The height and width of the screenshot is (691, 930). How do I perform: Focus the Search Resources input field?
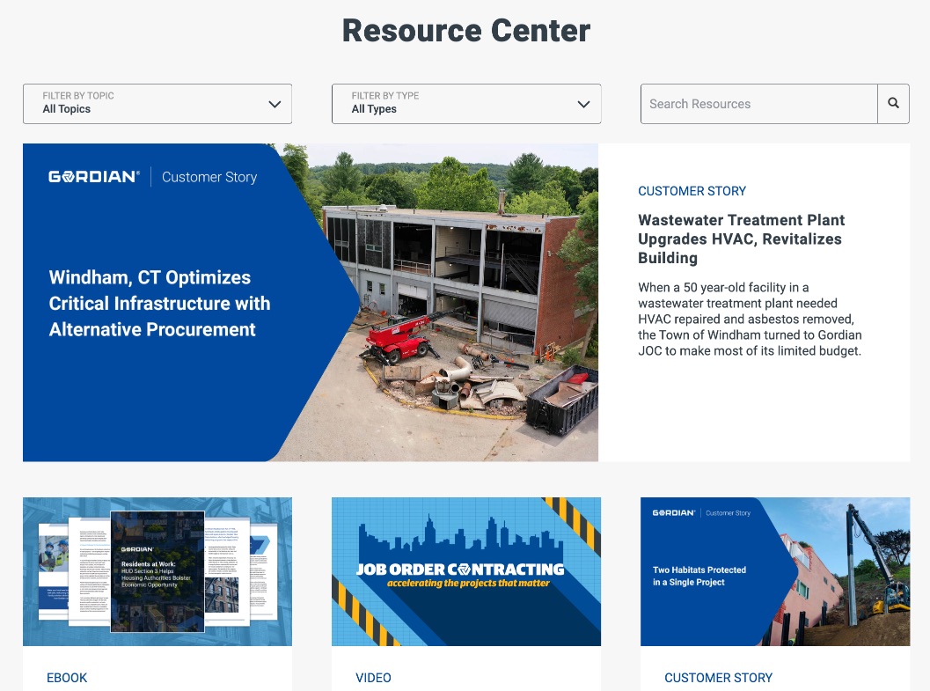[x=758, y=104]
